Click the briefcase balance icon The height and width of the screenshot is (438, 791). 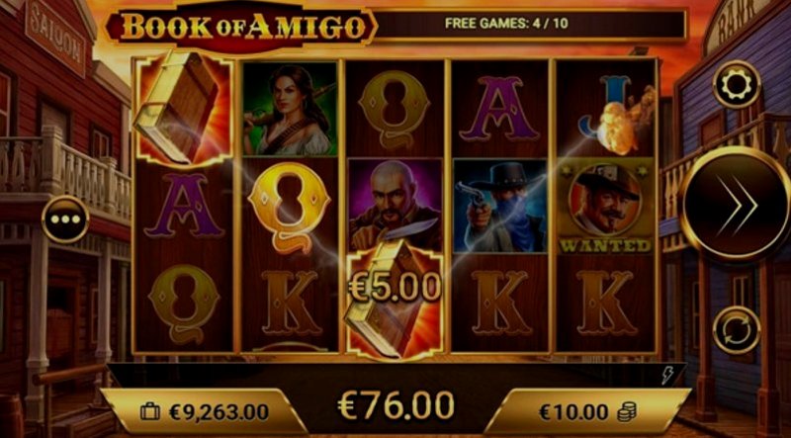pos(150,411)
